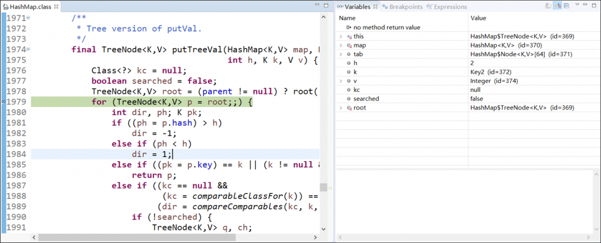The image size is (601, 243).
Task: Select the 'k' variable row
Action: pos(467,72)
